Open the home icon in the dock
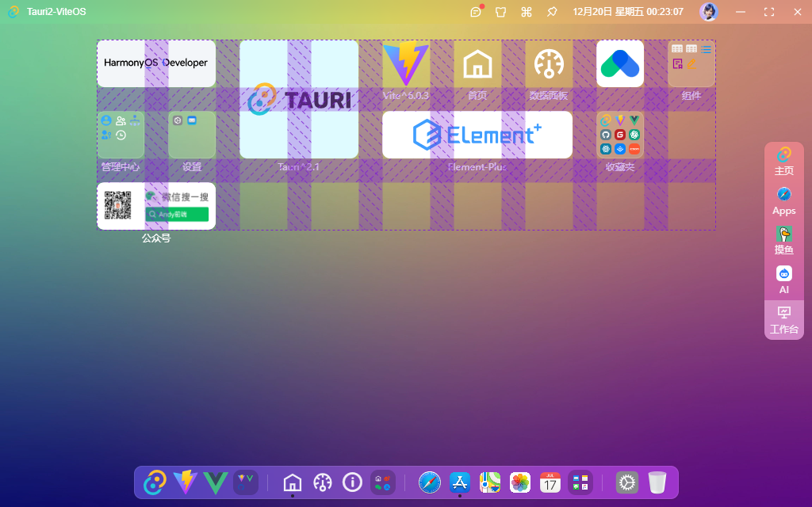812x507 pixels. coord(293,482)
